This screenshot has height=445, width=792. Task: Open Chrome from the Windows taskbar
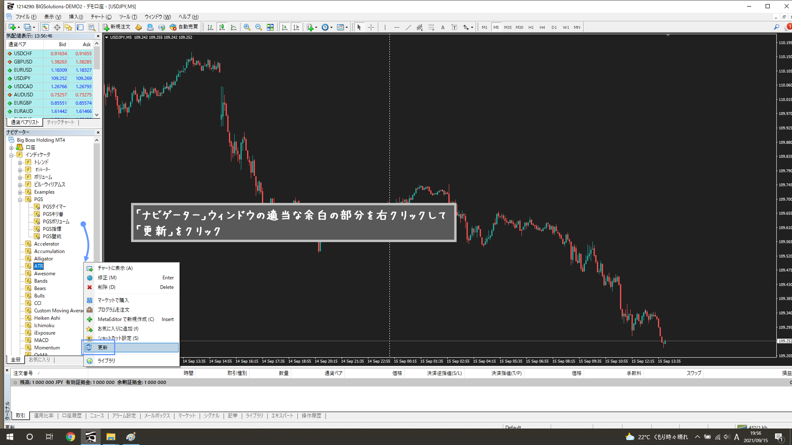click(70, 437)
